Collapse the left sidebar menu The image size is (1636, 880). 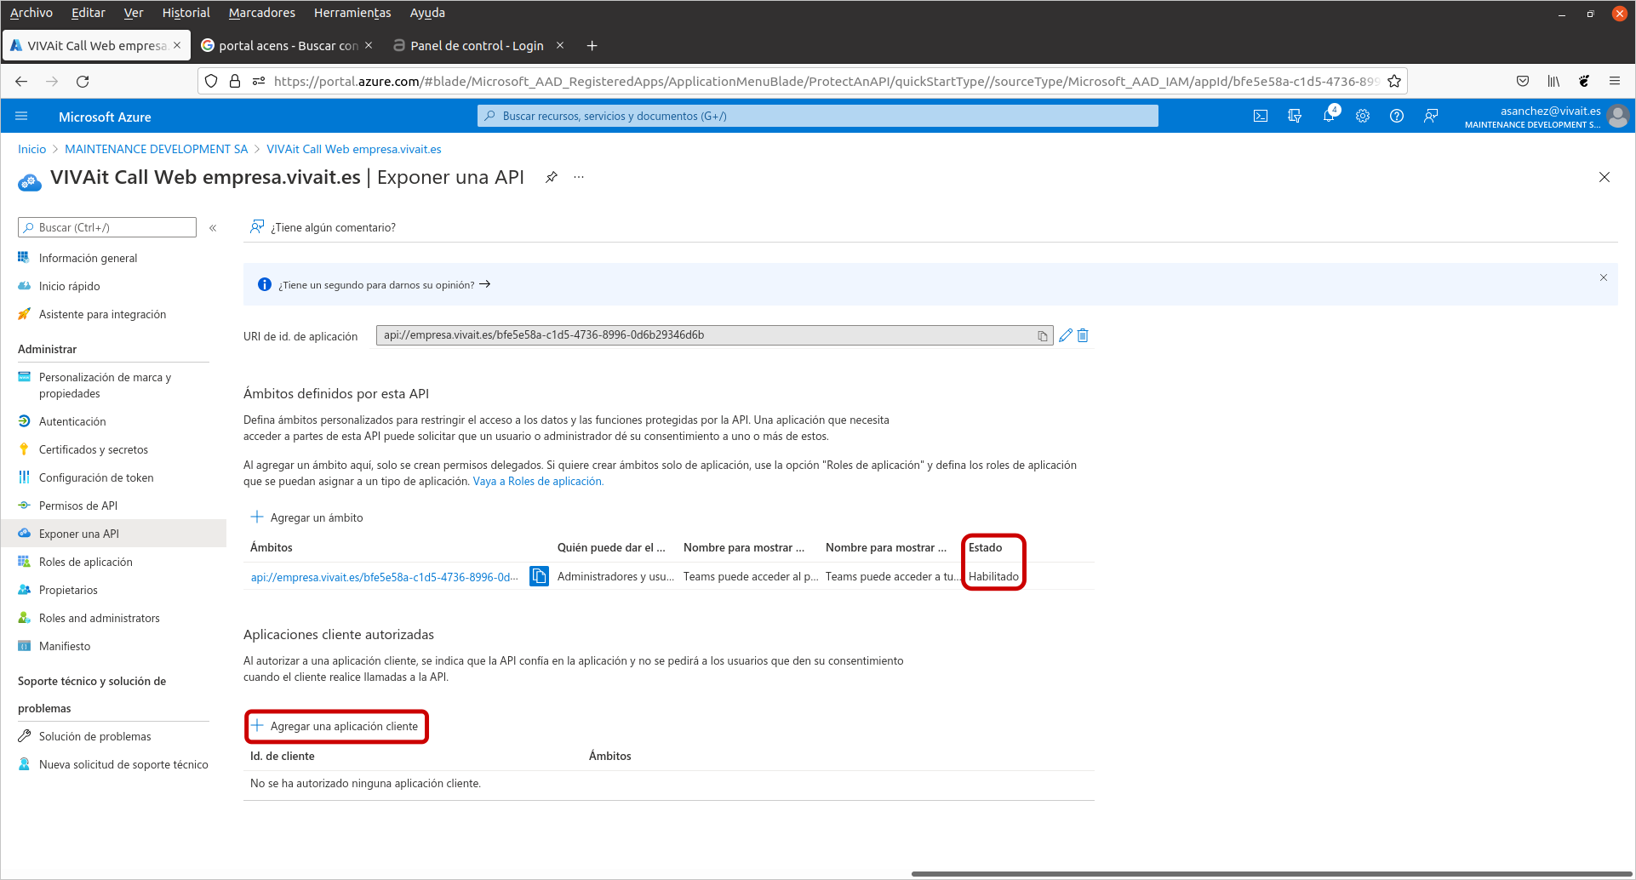(x=213, y=228)
